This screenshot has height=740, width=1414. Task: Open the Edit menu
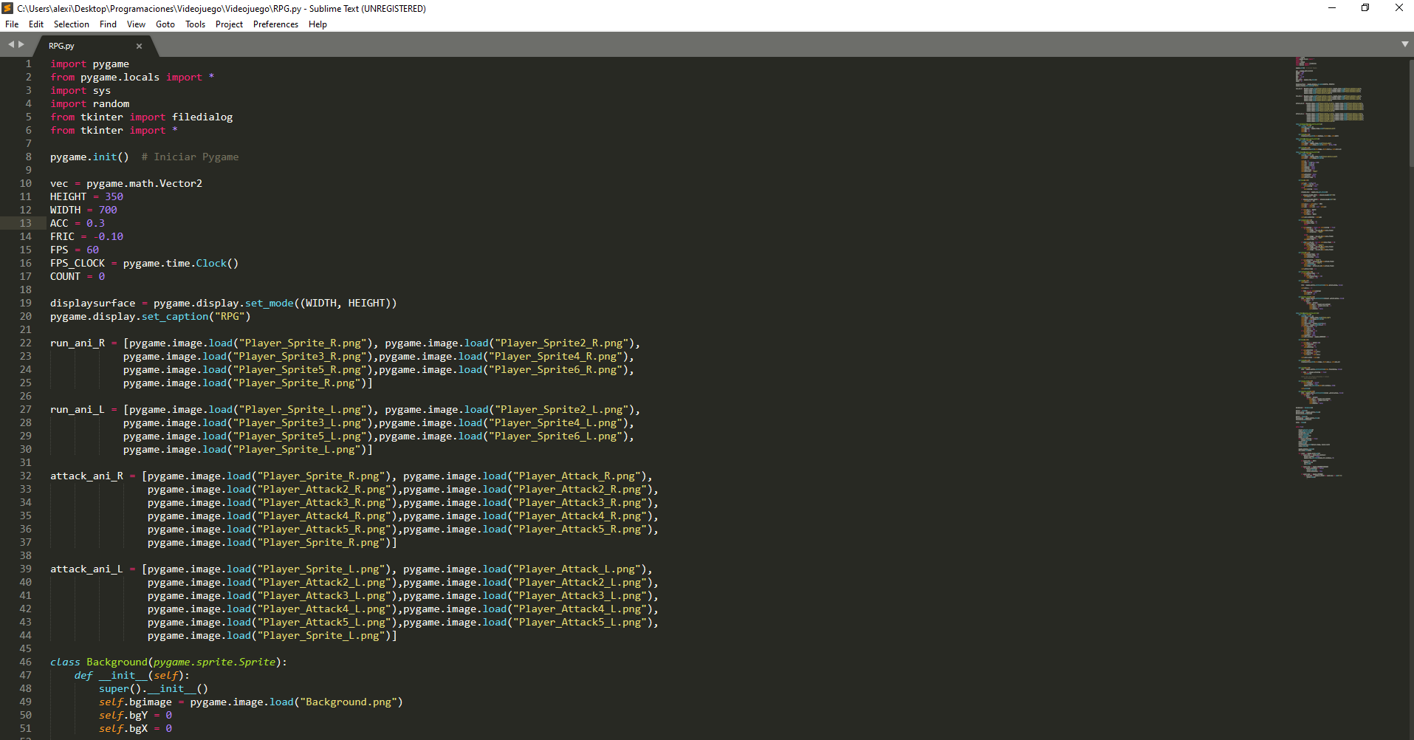pyautogui.click(x=35, y=24)
